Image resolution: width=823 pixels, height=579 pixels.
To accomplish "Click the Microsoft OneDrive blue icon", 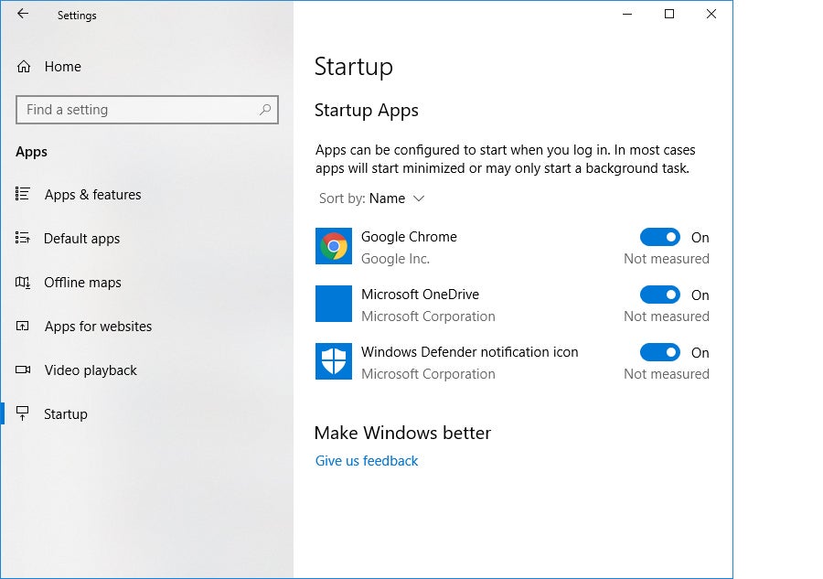I will [x=333, y=304].
